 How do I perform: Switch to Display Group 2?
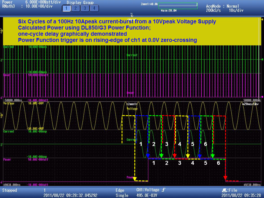(x=75, y=8)
